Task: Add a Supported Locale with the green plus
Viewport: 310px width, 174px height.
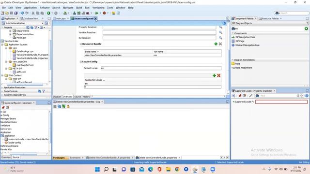Action: point(214,75)
